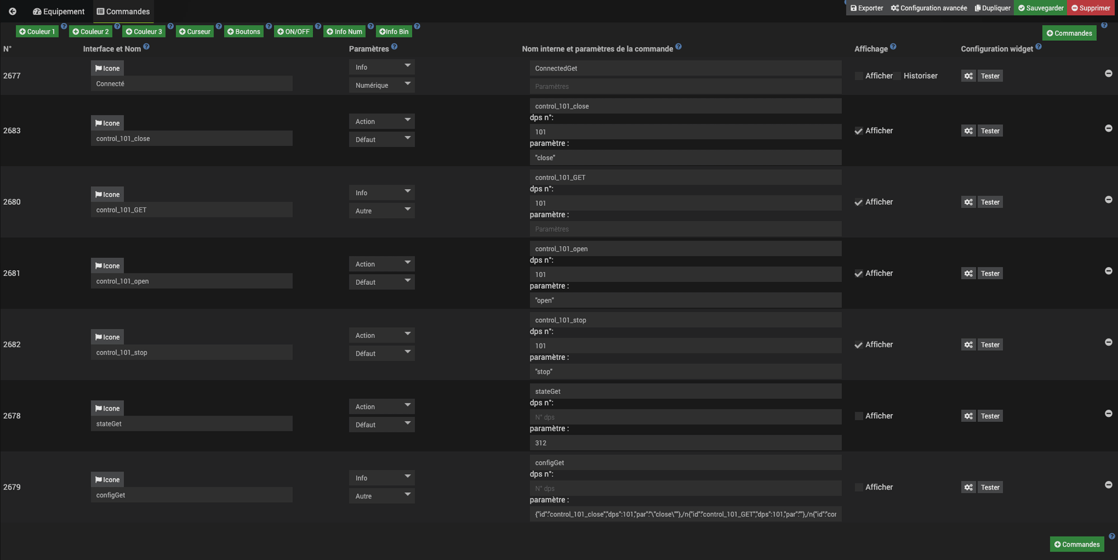Image resolution: width=1118 pixels, height=560 pixels.
Task: Open widget config gears for ConnectedGet row
Action: [968, 76]
